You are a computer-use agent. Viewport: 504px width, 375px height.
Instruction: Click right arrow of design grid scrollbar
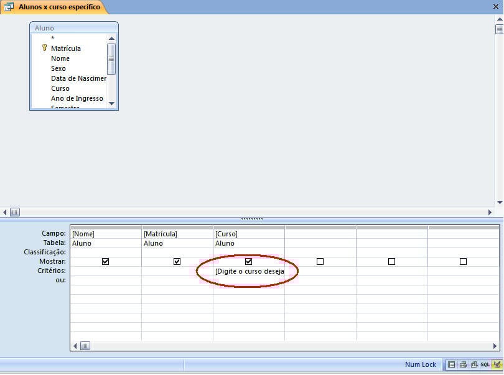point(495,346)
